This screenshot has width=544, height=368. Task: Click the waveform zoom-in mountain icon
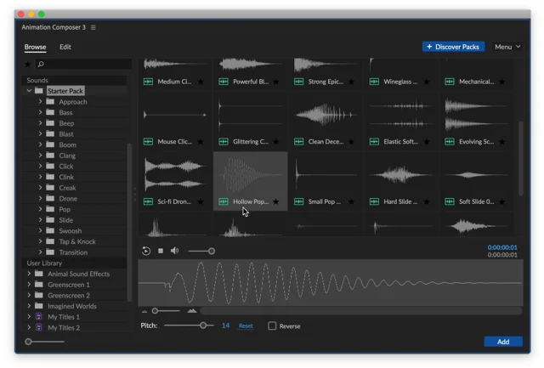coord(192,311)
